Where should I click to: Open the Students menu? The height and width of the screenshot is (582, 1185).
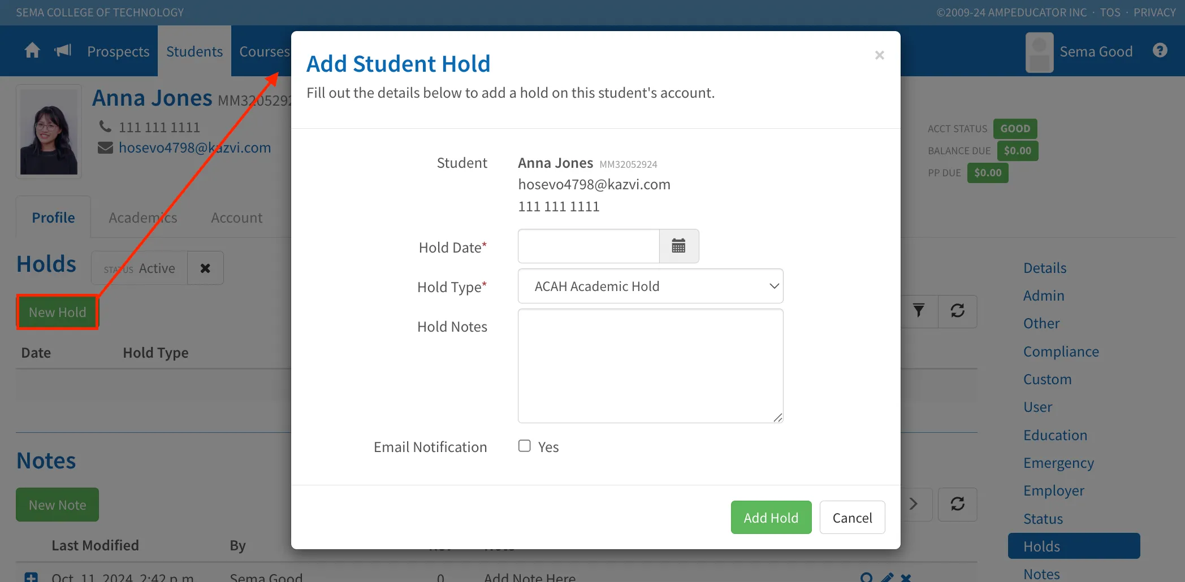click(x=194, y=51)
